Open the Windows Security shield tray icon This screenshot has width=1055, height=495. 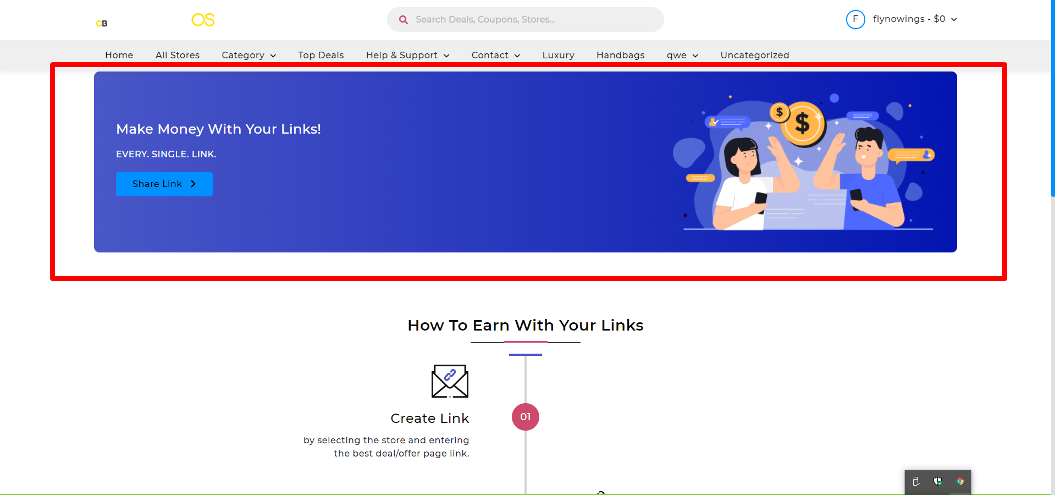938,481
